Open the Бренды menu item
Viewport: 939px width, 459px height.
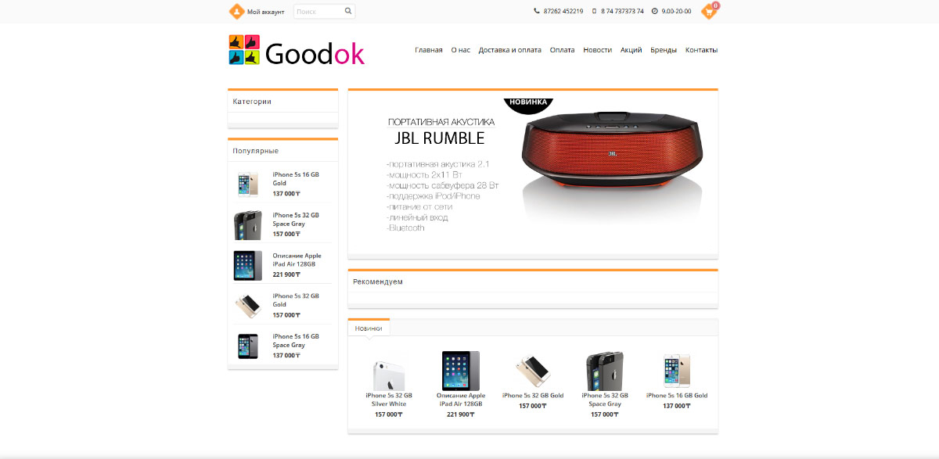tap(664, 50)
